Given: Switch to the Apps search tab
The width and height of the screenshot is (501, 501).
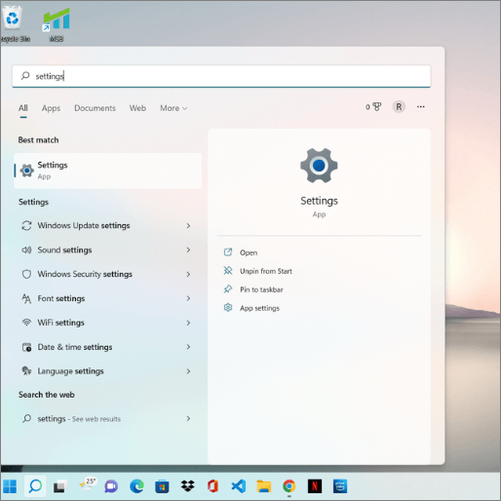Looking at the screenshot, I should (x=51, y=108).
